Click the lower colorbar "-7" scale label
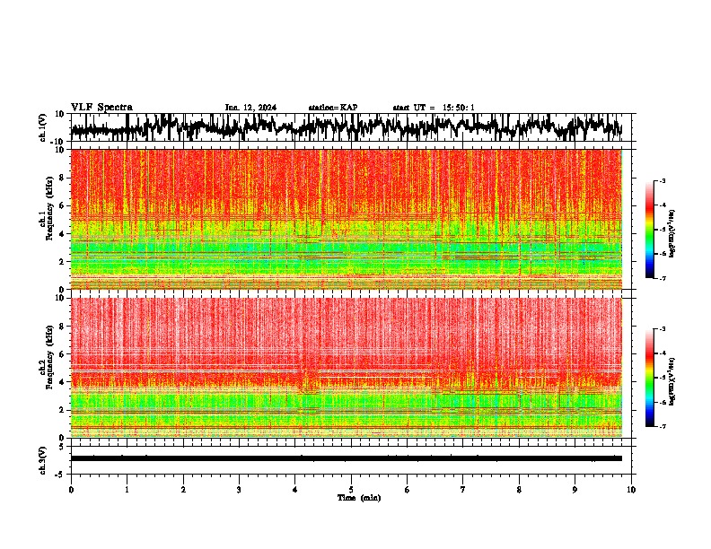711x549 pixels. click(662, 427)
